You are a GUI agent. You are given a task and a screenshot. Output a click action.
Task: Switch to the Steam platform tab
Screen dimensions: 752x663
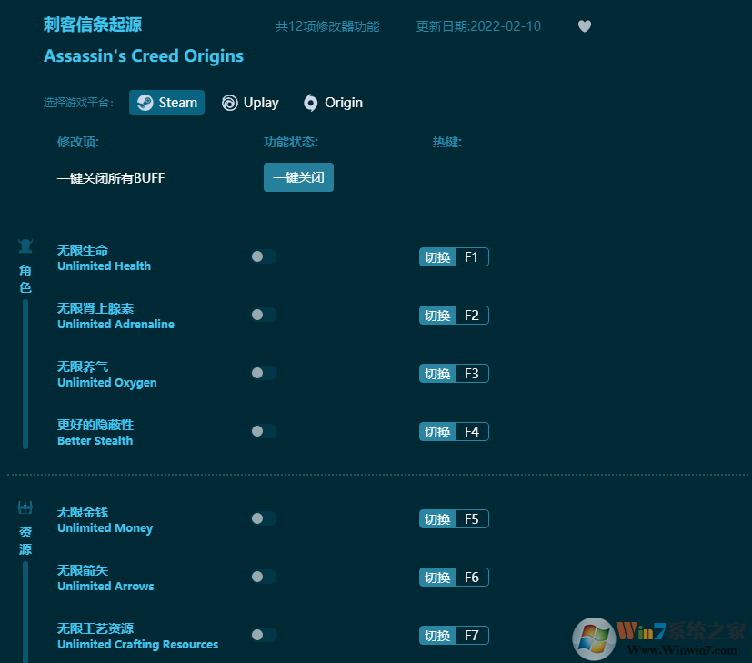166,103
